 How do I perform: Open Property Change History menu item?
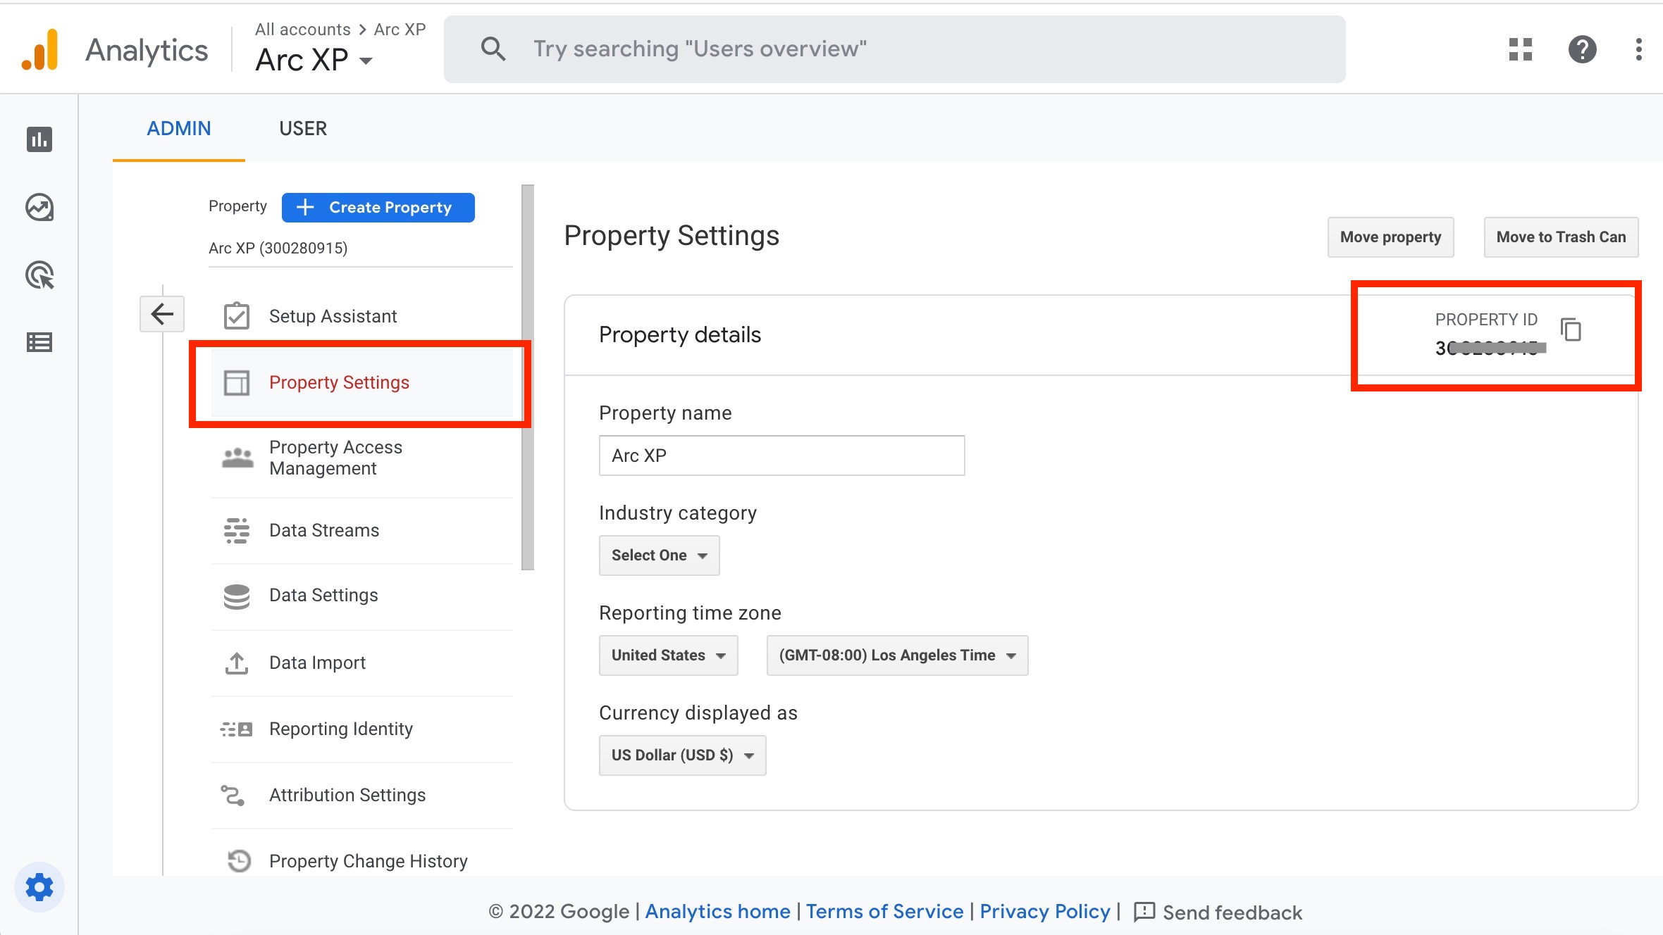coord(362,860)
